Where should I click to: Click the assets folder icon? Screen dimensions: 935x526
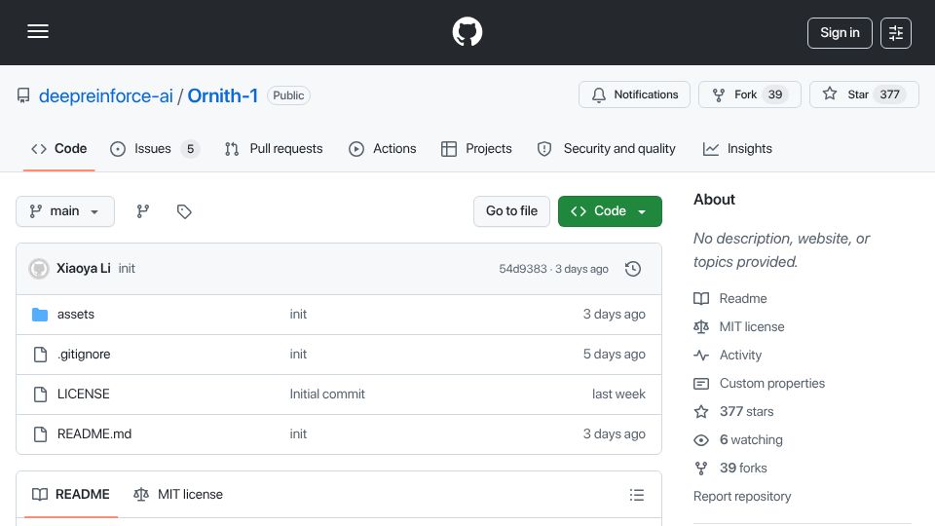coord(40,315)
